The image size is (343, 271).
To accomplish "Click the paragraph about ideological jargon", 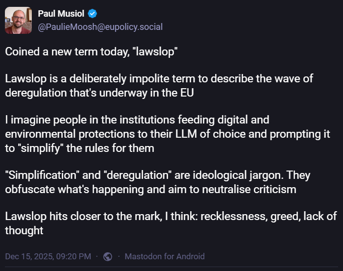I will point(157,182).
